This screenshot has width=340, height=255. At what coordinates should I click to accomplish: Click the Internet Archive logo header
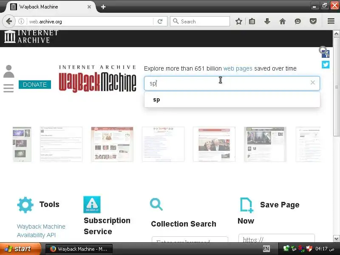(x=31, y=37)
